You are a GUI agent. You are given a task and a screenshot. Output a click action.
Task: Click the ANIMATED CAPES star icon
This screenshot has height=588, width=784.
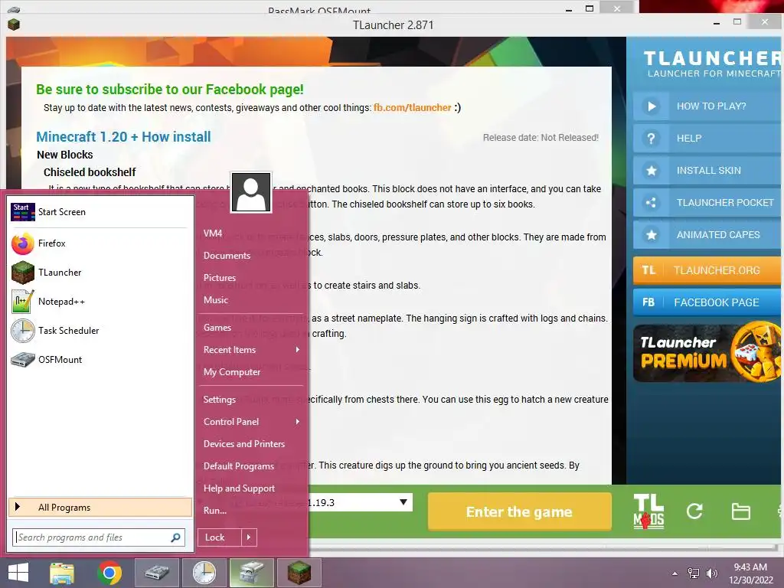651,234
